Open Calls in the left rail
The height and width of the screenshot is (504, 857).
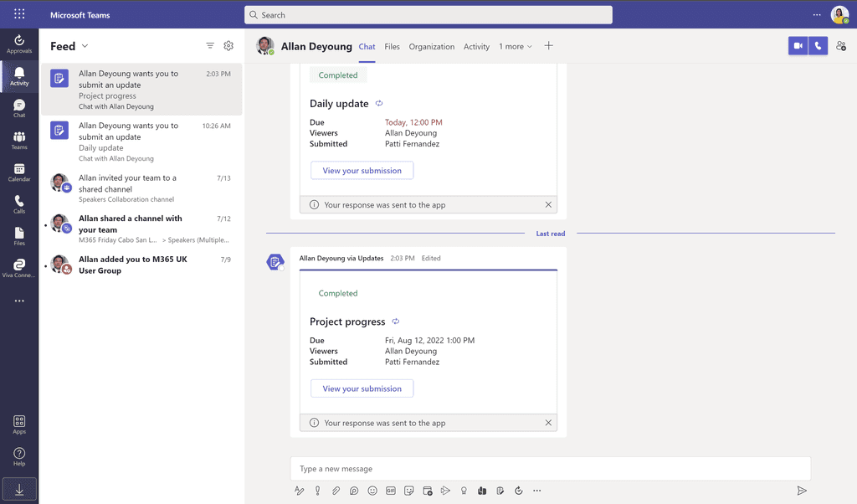(19, 204)
